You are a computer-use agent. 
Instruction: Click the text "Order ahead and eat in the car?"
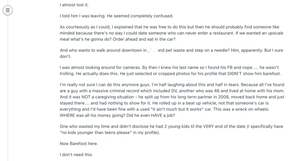coord(144,39)
